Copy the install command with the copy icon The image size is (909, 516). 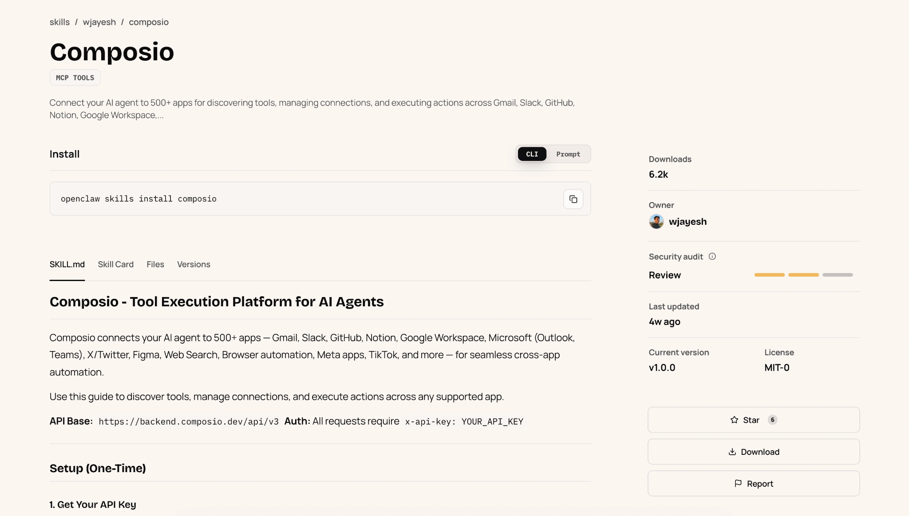click(x=573, y=199)
